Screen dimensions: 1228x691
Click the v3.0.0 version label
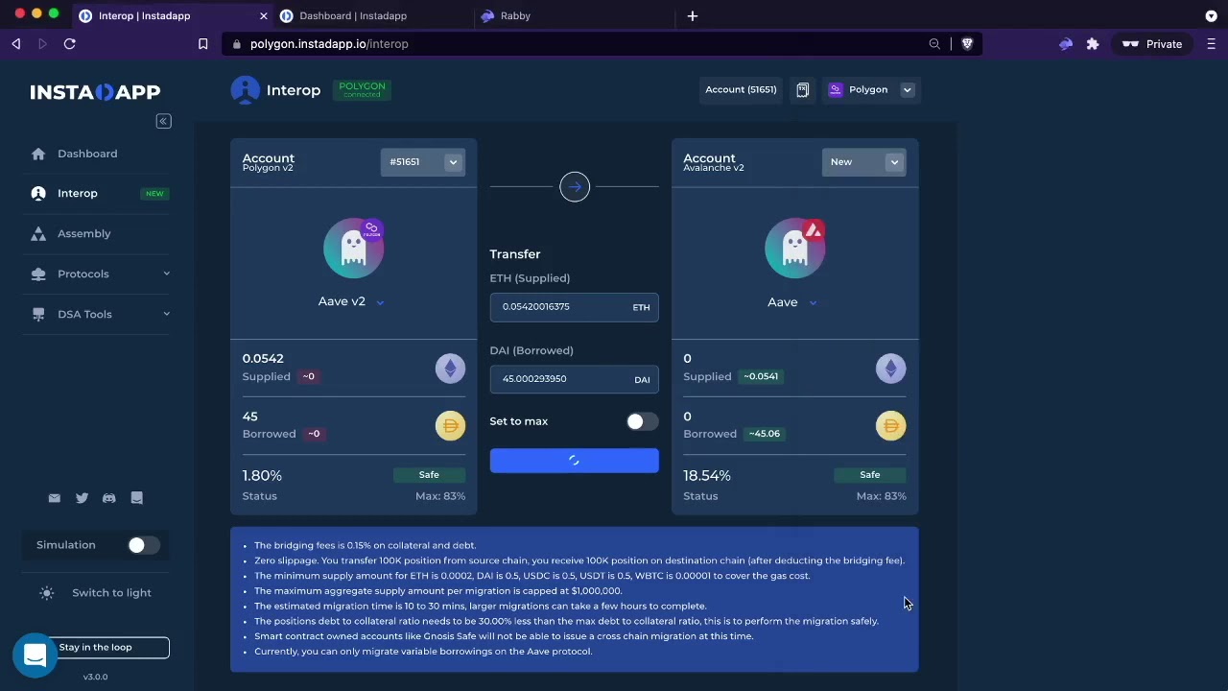click(95, 678)
